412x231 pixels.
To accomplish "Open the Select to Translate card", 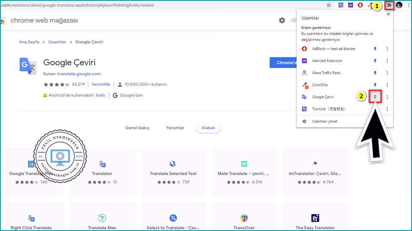I will (x=173, y=216).
